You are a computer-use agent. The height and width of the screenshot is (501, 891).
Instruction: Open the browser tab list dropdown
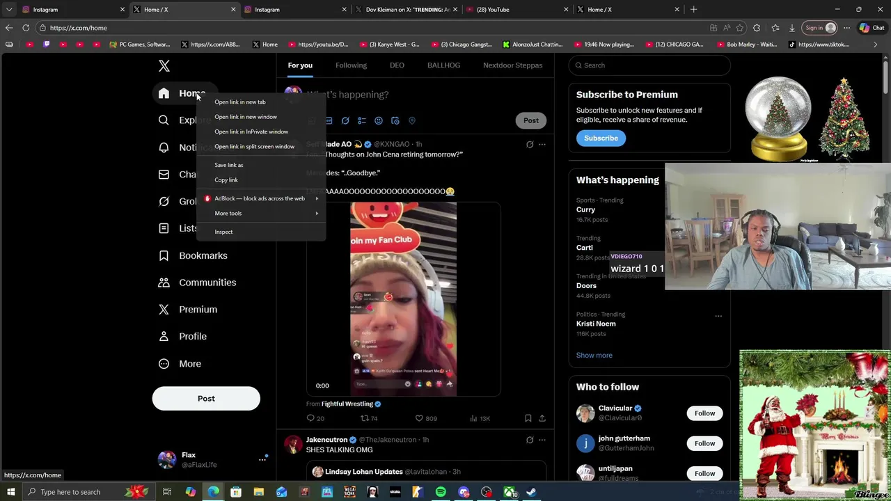[x=9, y=10]
